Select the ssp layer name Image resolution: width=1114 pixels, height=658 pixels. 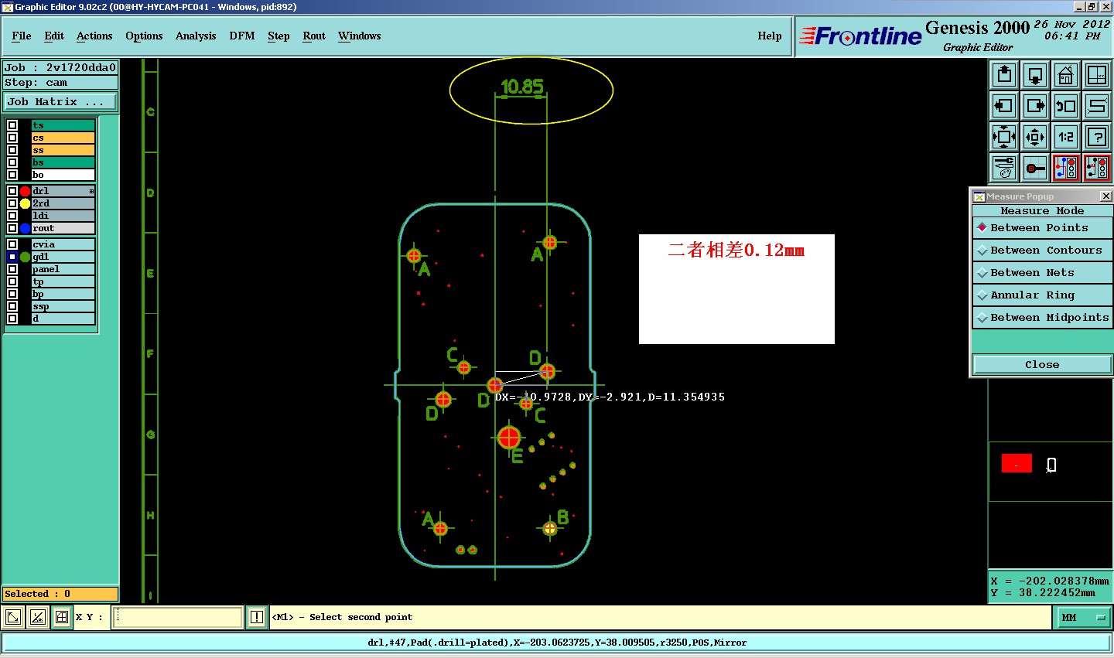pyautogui.click(x=63, y=306)
